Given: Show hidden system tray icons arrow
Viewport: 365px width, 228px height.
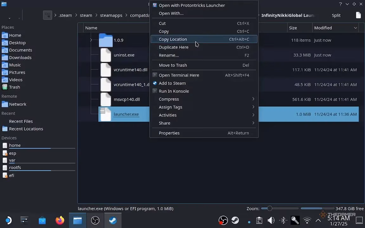Looking at the screenshot, I should (x=318, y=220).
